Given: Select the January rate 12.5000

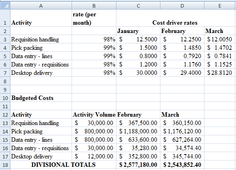Looking at the screenshot, I should (x=138, y=39).
